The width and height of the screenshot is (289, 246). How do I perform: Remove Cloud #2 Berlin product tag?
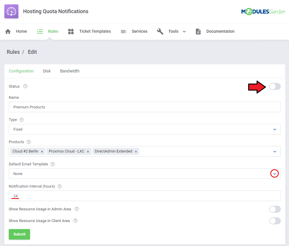click(x=42, y=152)
